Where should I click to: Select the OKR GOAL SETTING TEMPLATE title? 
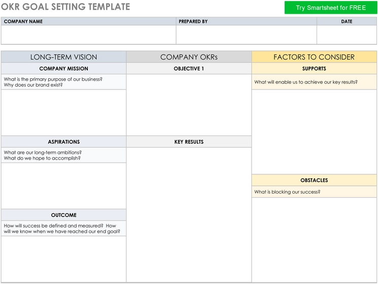pos(65,7)
